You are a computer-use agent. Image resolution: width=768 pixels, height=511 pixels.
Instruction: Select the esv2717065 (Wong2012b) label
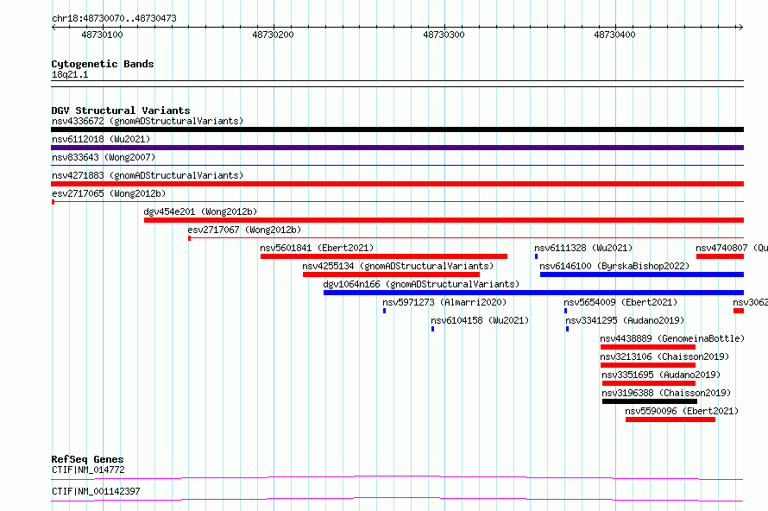(109, 193)
